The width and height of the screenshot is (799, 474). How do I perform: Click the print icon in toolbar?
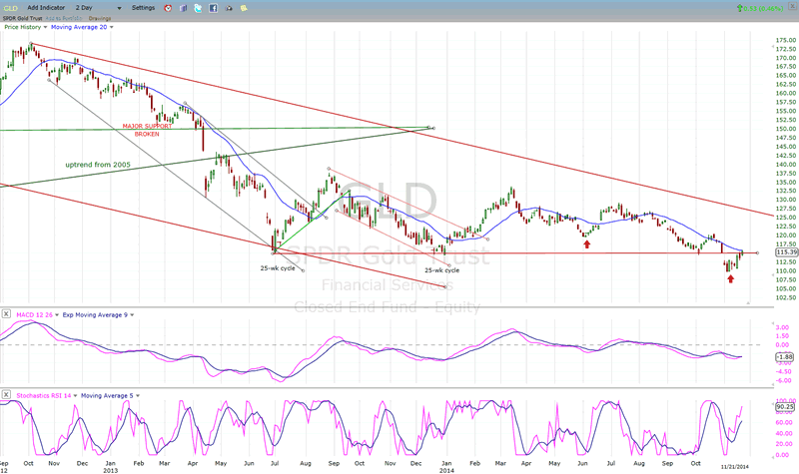229,8
